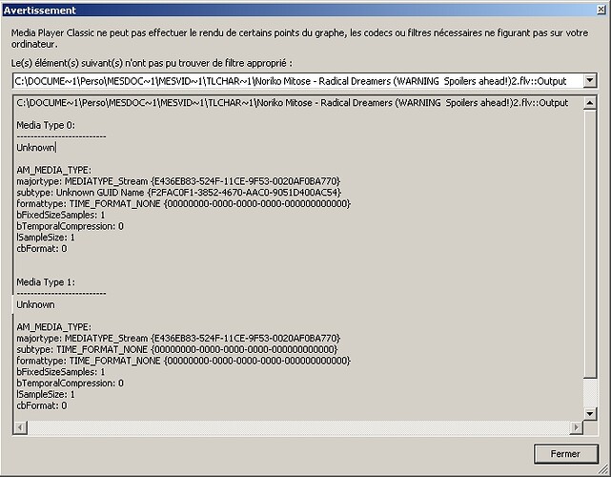Click the Media Player Classic warning message text
Screen dimensions: 611x477
[286, 35]
